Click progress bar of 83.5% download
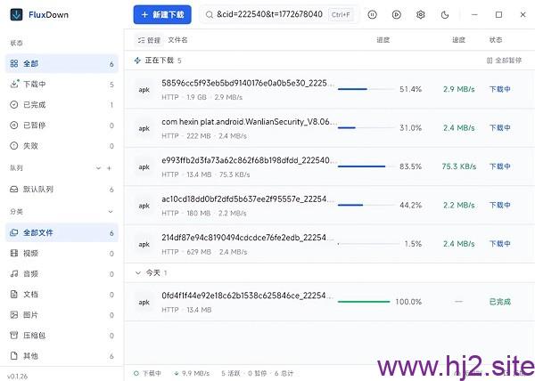Viewport: 535px width, 381px height. (x=366, y=166)
